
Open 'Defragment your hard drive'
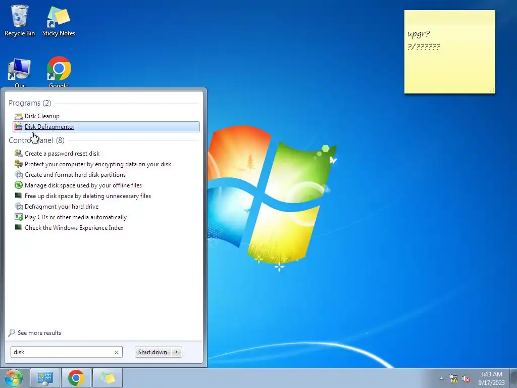tap(62, 207)
